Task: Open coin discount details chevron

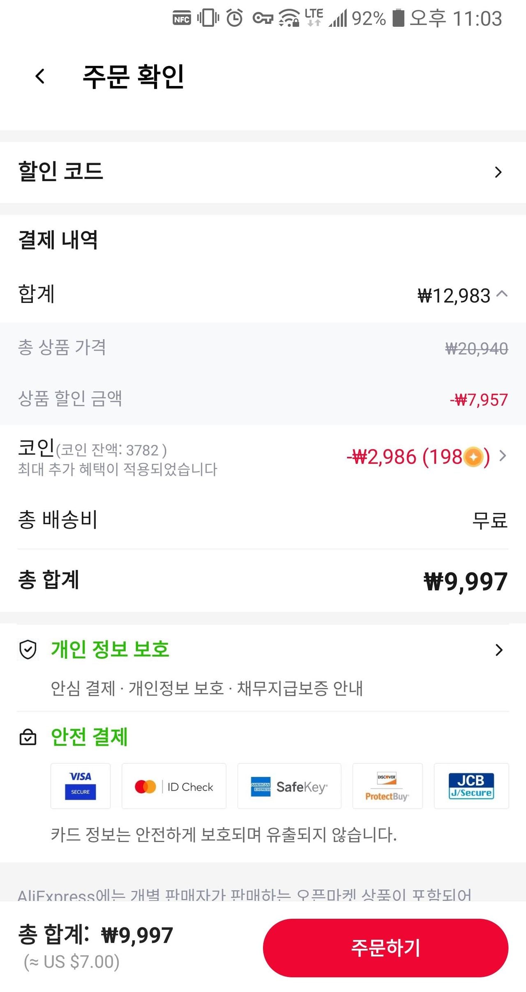Action: (502, 456)
